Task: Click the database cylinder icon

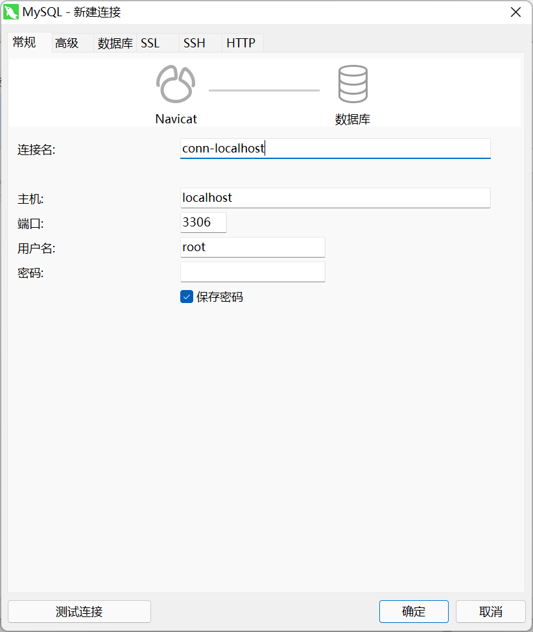Action: coord(353,84)
